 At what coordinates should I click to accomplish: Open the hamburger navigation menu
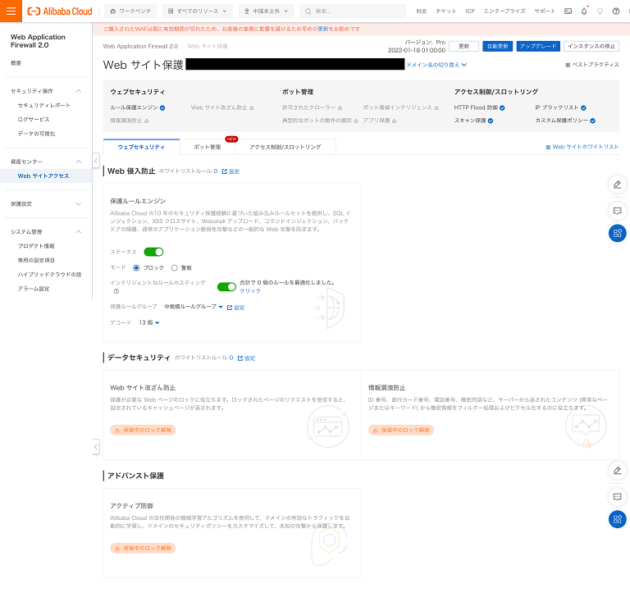click(11, 11)
